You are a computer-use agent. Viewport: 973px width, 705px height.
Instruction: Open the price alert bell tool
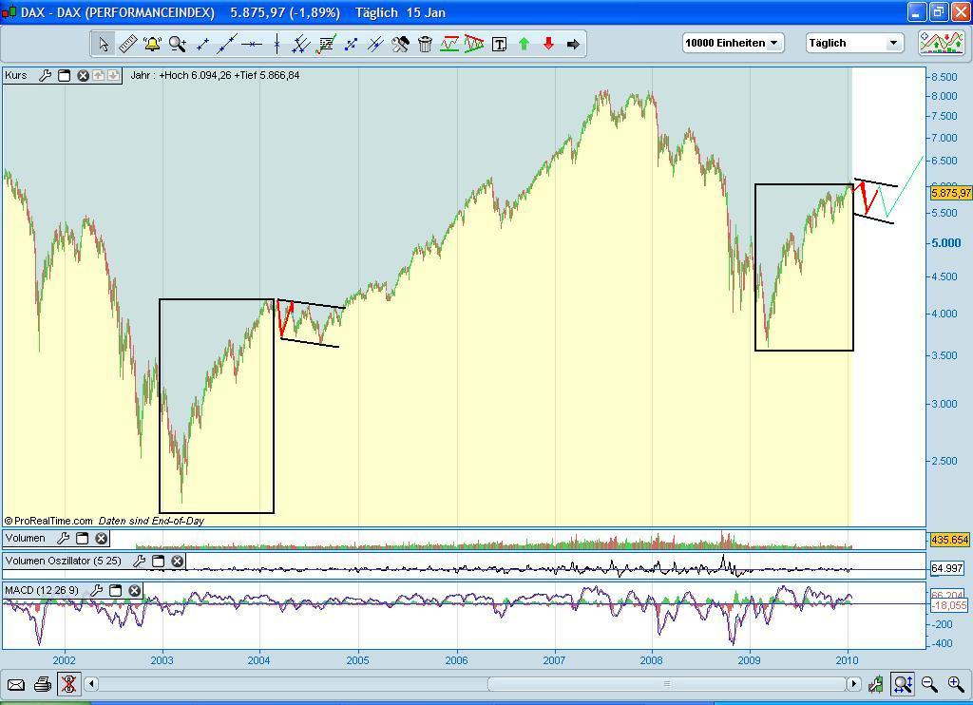(152, 44)
